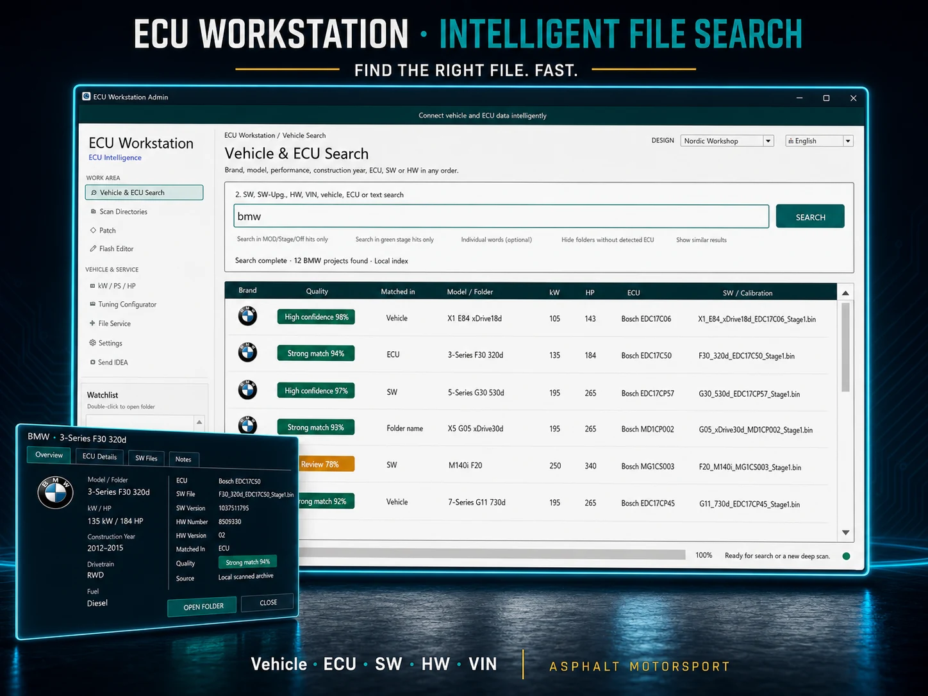Viewport: 928px width, 696px height.
Task: Click the High confidence 97% badge
Action: click(317, 390)
